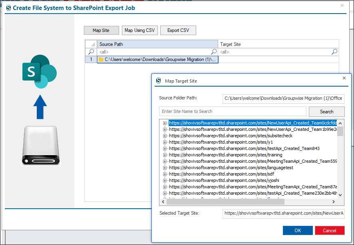The width and height of the screenshot is (354, 245).
Task: Select the NewUserApi_Created_Team1b99e2 site URL
Action: [253, 129]
